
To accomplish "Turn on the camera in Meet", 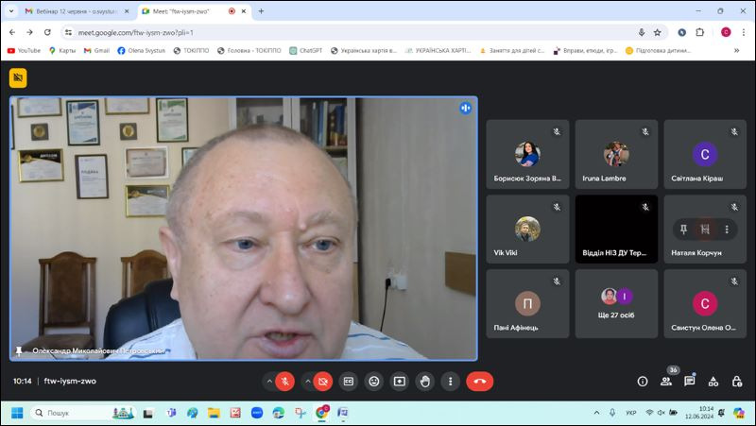I will point(323,382).
